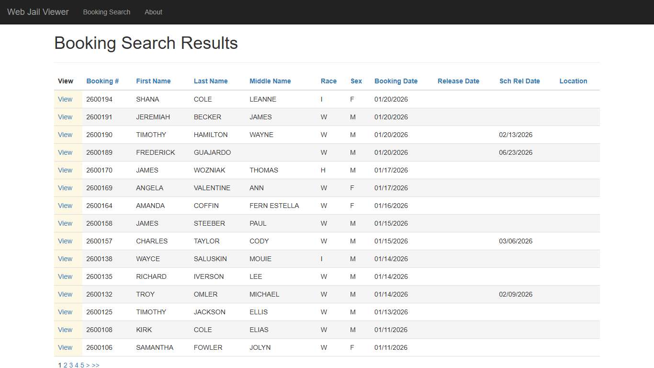Go to the next results page using >
The height and width of the screenshot is (368, 654).
click(88, 365)
